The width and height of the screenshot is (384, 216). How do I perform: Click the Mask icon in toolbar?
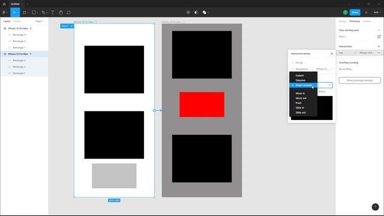point(196,13)
